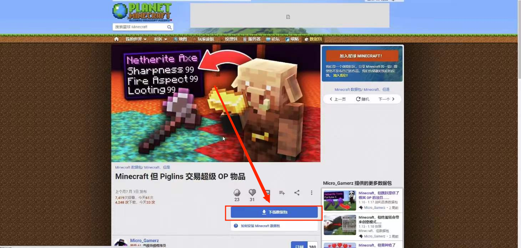Click the share icon

297,193
